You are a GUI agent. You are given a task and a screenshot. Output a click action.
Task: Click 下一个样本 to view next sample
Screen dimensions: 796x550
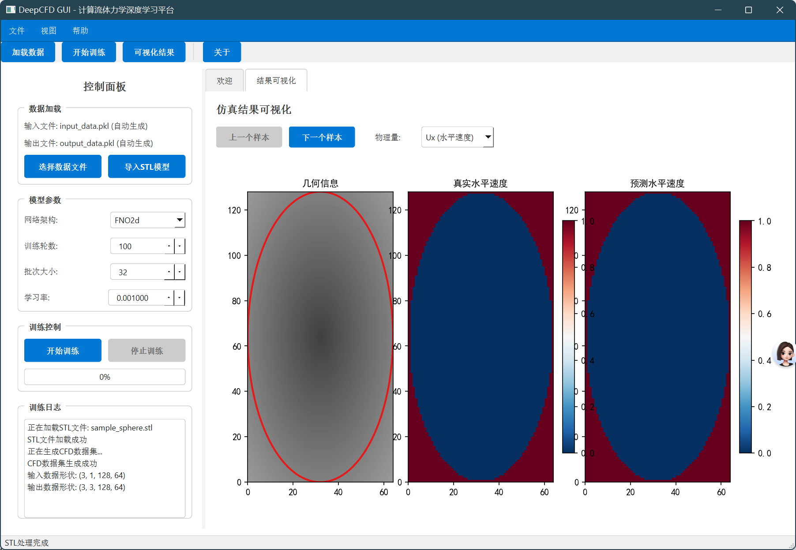[322, 137]
